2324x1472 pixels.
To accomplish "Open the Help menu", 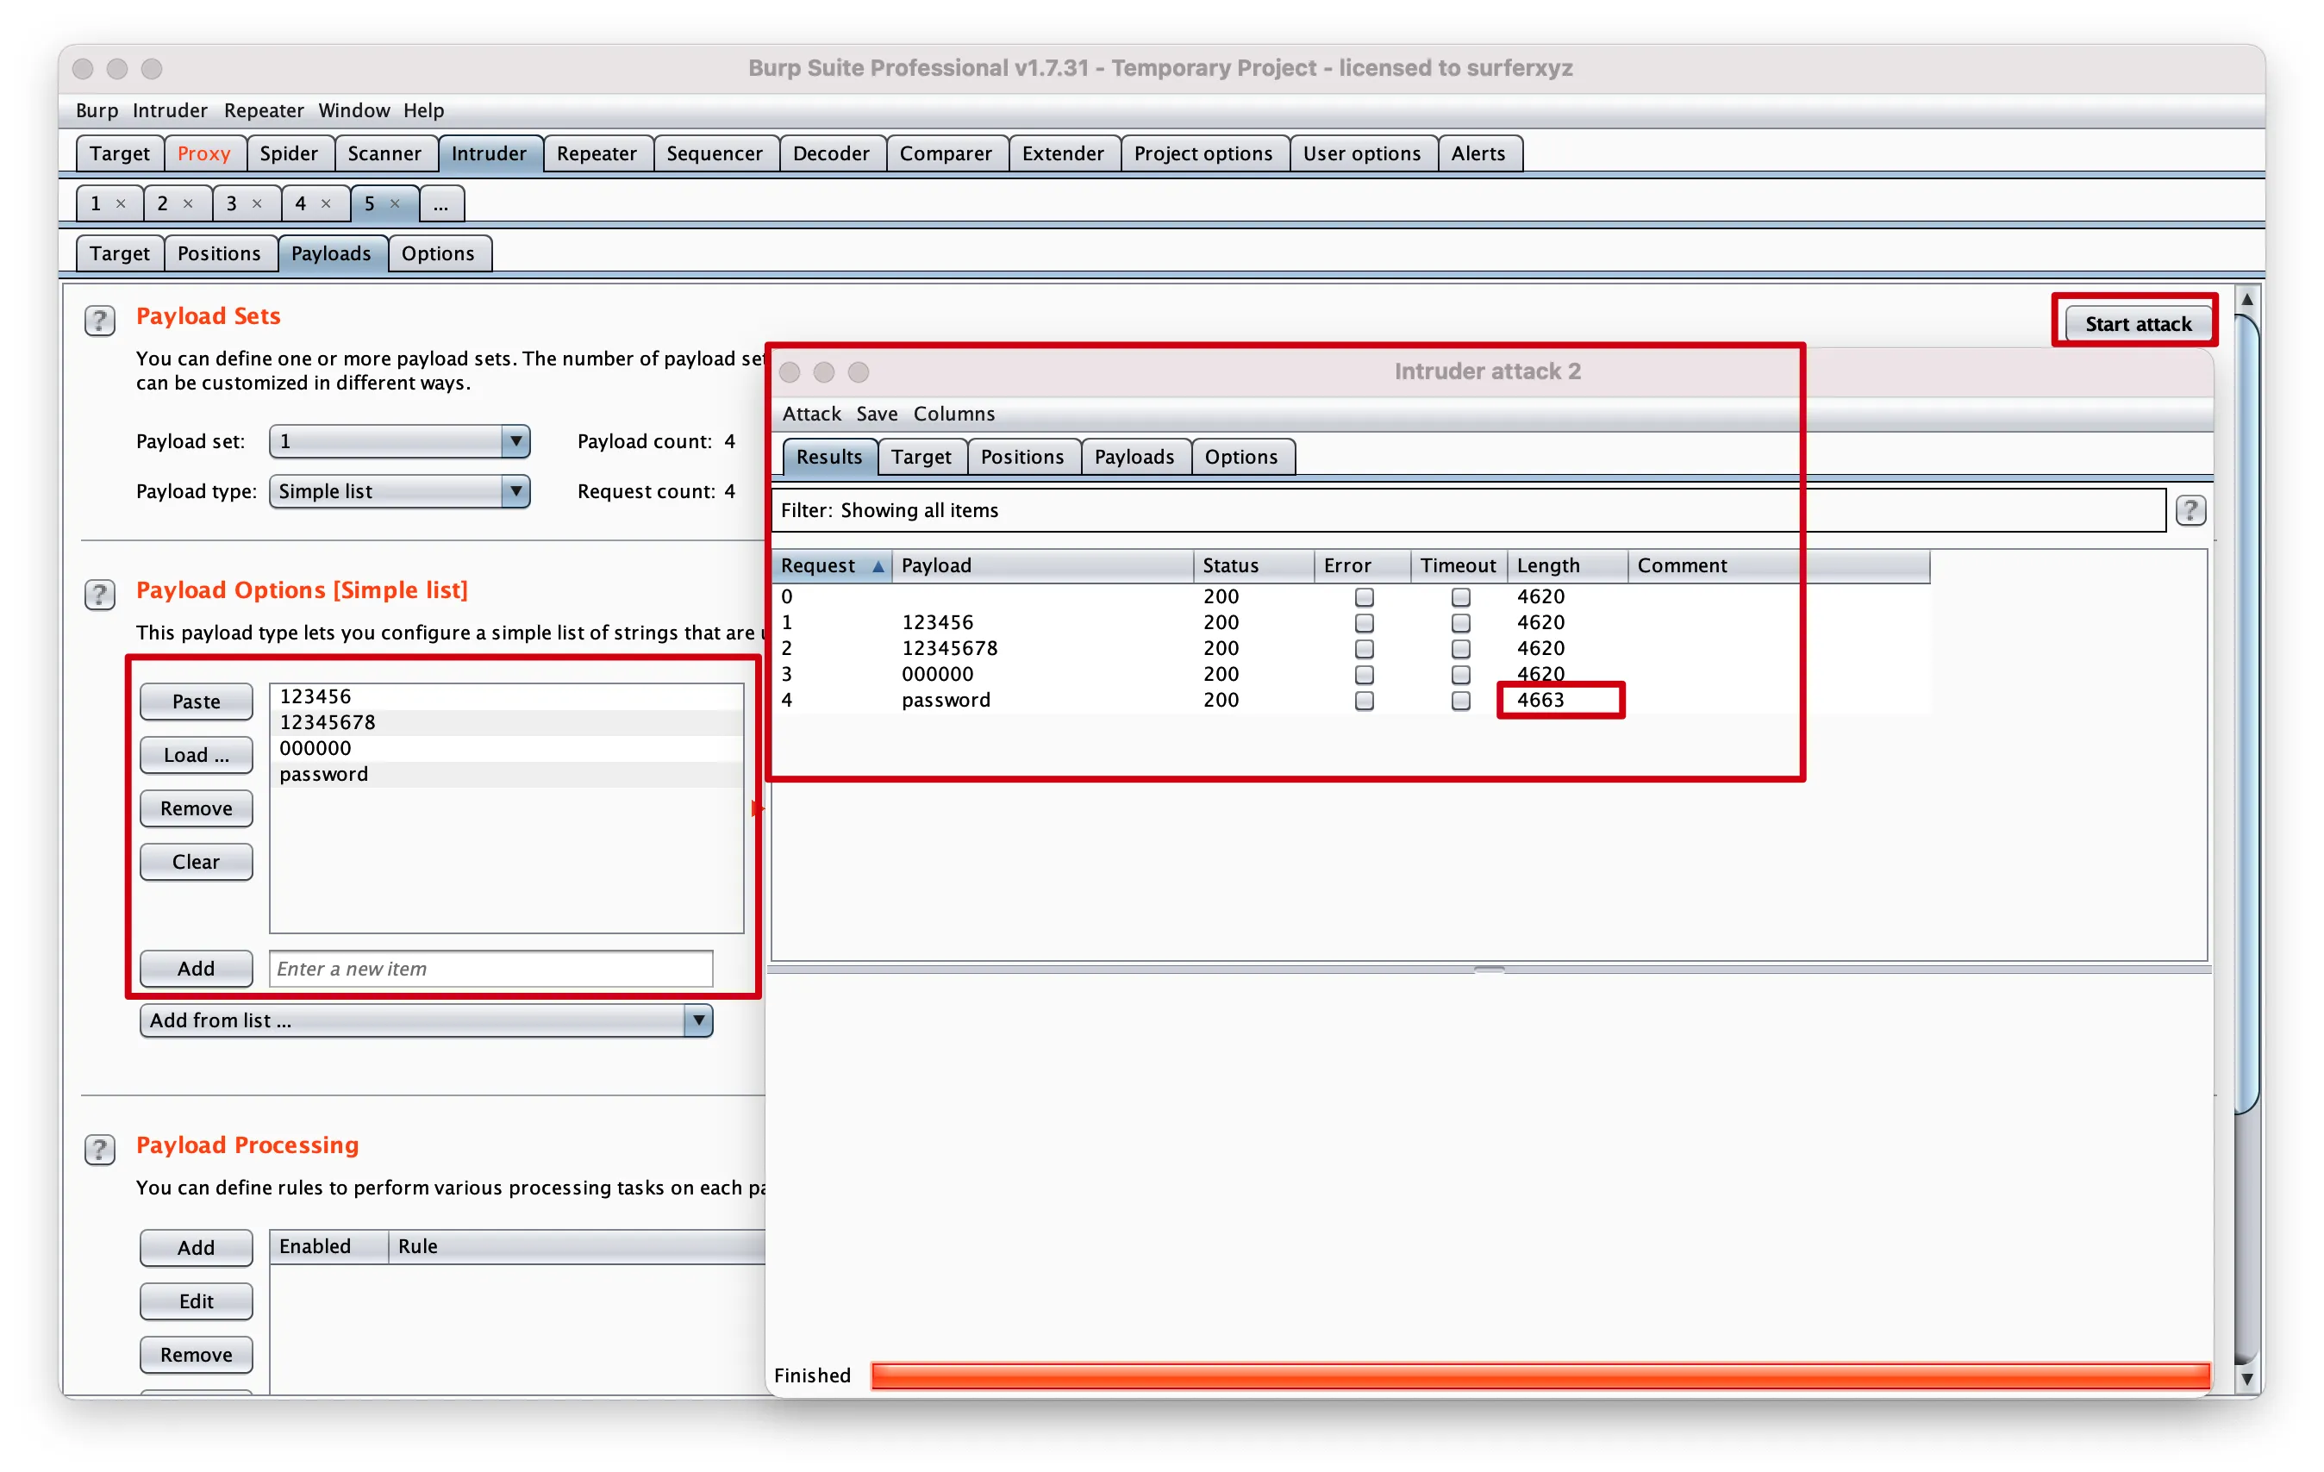I will pyautogui.click(x=424, y=110).
